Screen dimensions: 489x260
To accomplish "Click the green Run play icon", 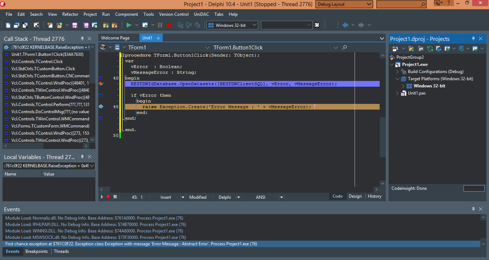I will point(129,25).
